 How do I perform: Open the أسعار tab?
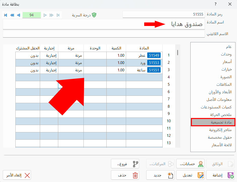[213, 62]
